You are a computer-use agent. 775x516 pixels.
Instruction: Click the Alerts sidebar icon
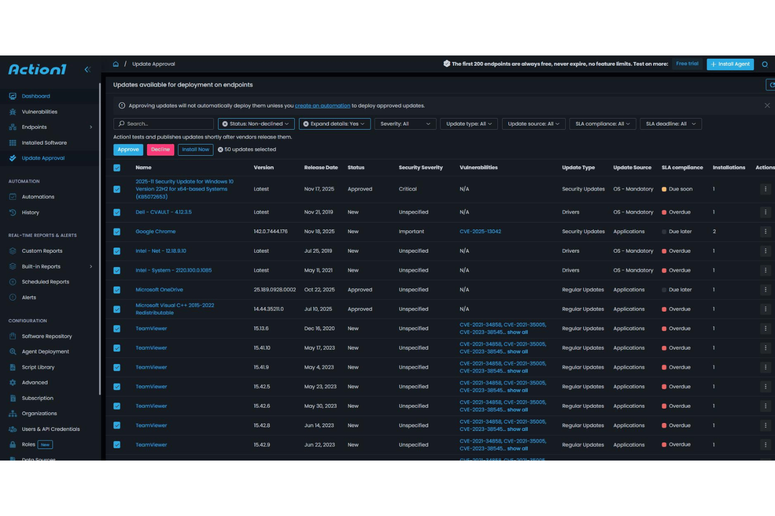13,297
